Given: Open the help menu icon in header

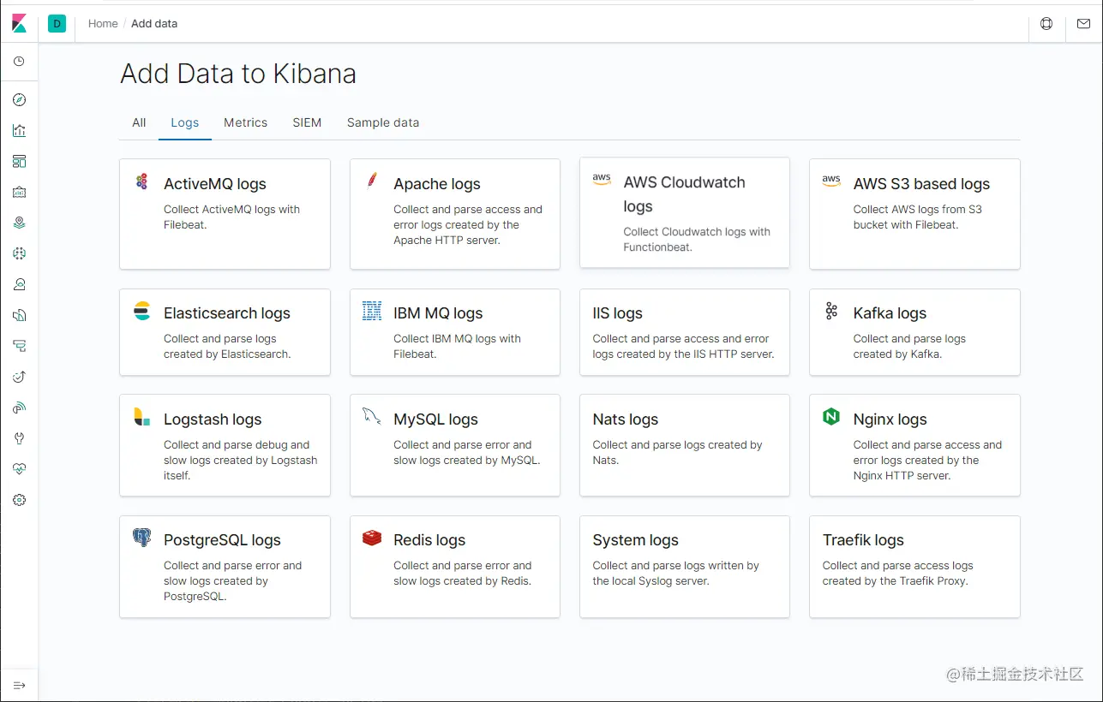Looking at the screenshot, I should tap(1046, 24).
